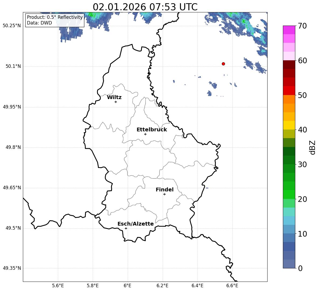This screenshot has height=291, width=319.
Task: Click the colorbar tick label 30
Action: [x=302, y=164]
